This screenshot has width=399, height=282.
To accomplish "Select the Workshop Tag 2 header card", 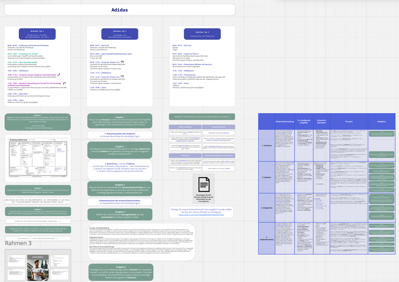I will point(120,34).
